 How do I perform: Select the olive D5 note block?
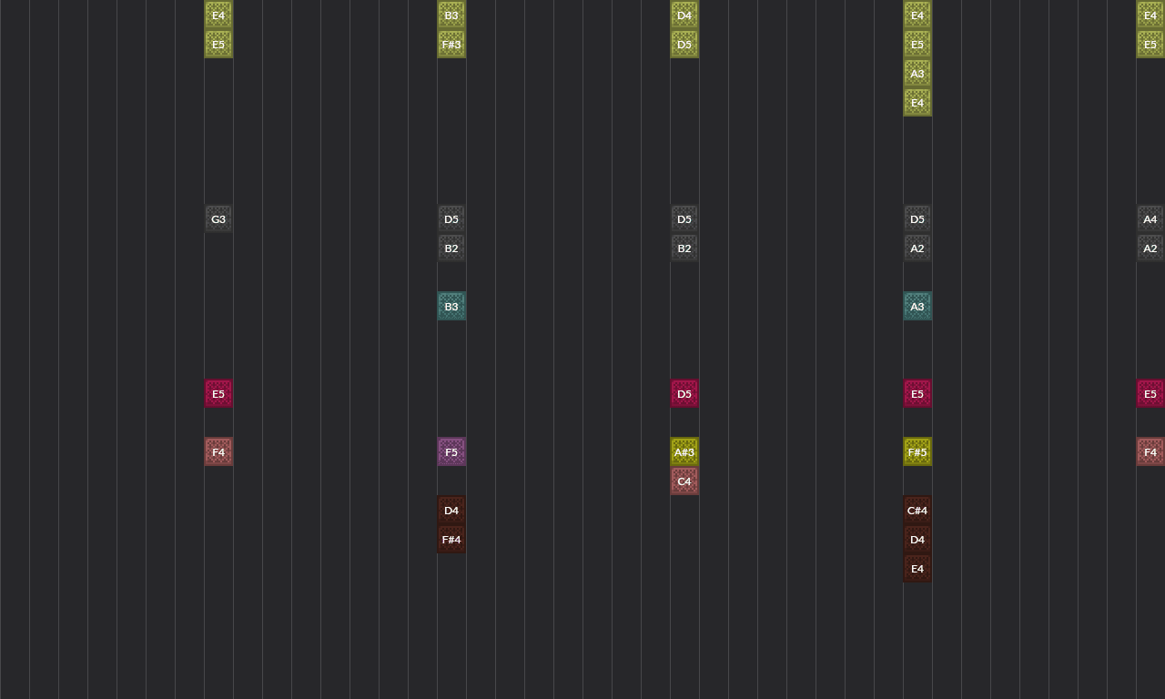(x=684, y=44)
